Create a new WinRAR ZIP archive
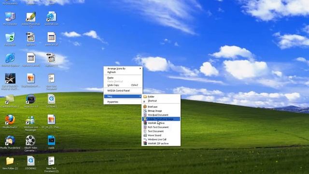This screenshot has width=309, height=174. 161,144
